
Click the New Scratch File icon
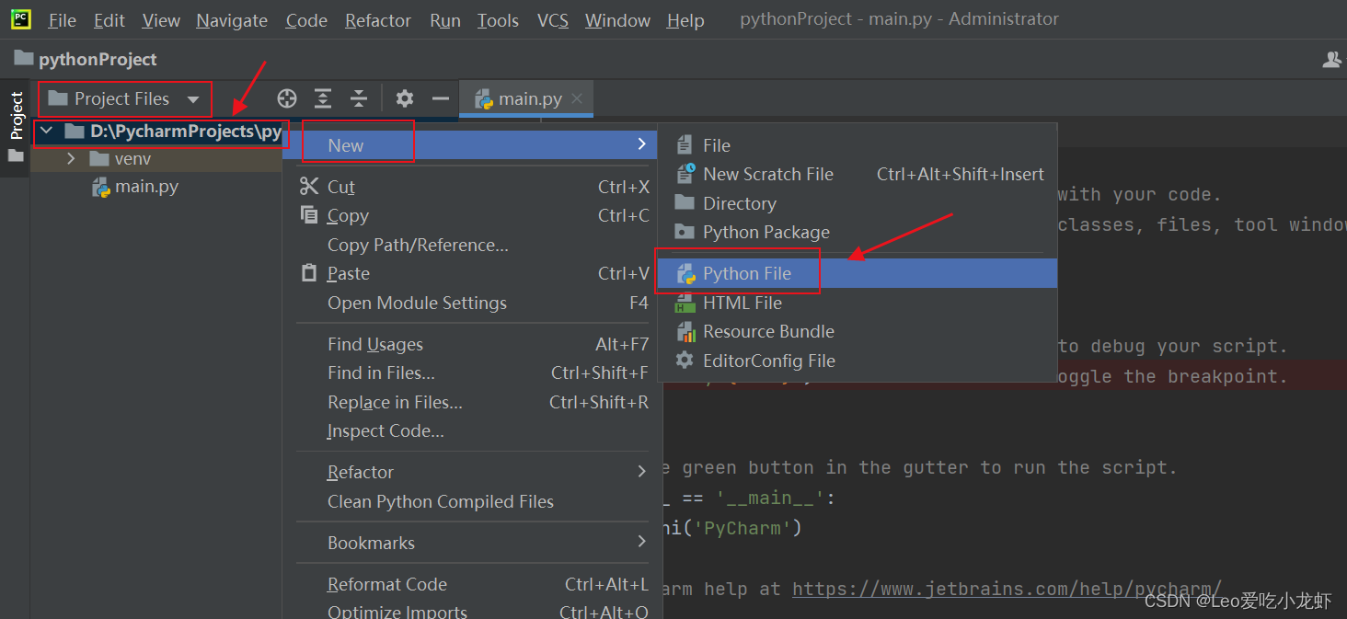[x=685, y=174]
